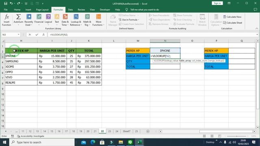Click the Windows taskbar search box
Image resolution: width=260 pixels, height=146 pixels.
[42, 142]
